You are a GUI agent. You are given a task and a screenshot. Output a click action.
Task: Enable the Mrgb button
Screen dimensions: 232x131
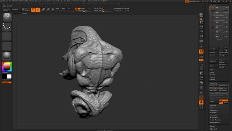[x=57, y=8]
